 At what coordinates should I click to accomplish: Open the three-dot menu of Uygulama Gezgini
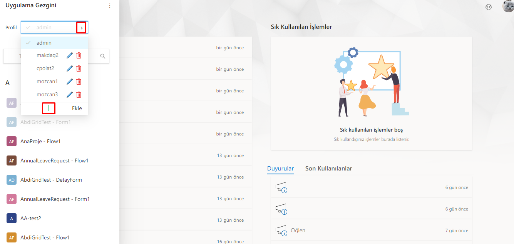110,5
